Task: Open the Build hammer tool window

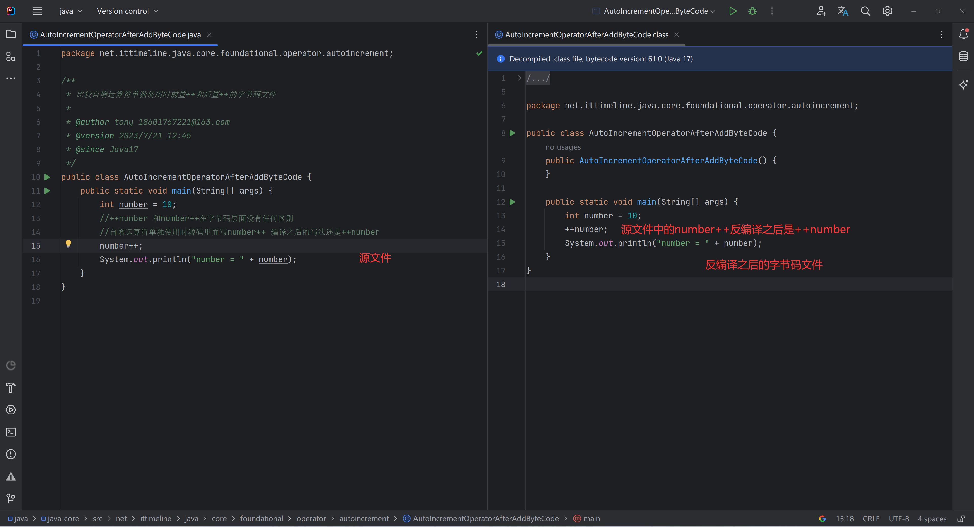Action: click(11, 388)
